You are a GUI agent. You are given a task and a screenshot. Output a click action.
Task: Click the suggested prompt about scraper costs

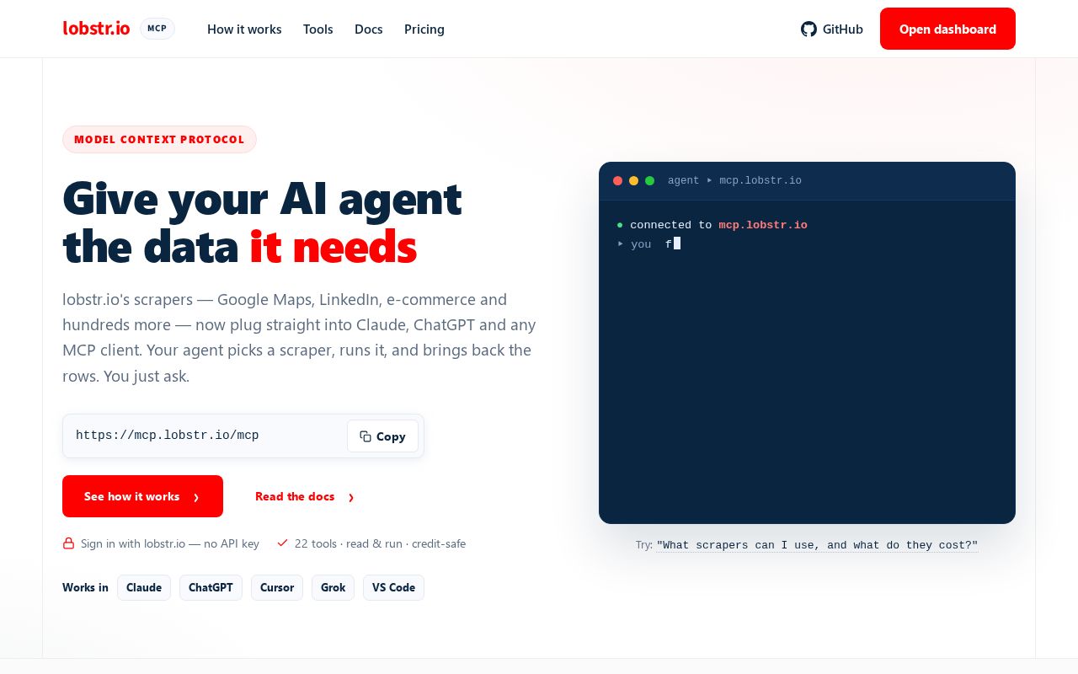click(817, 545)
